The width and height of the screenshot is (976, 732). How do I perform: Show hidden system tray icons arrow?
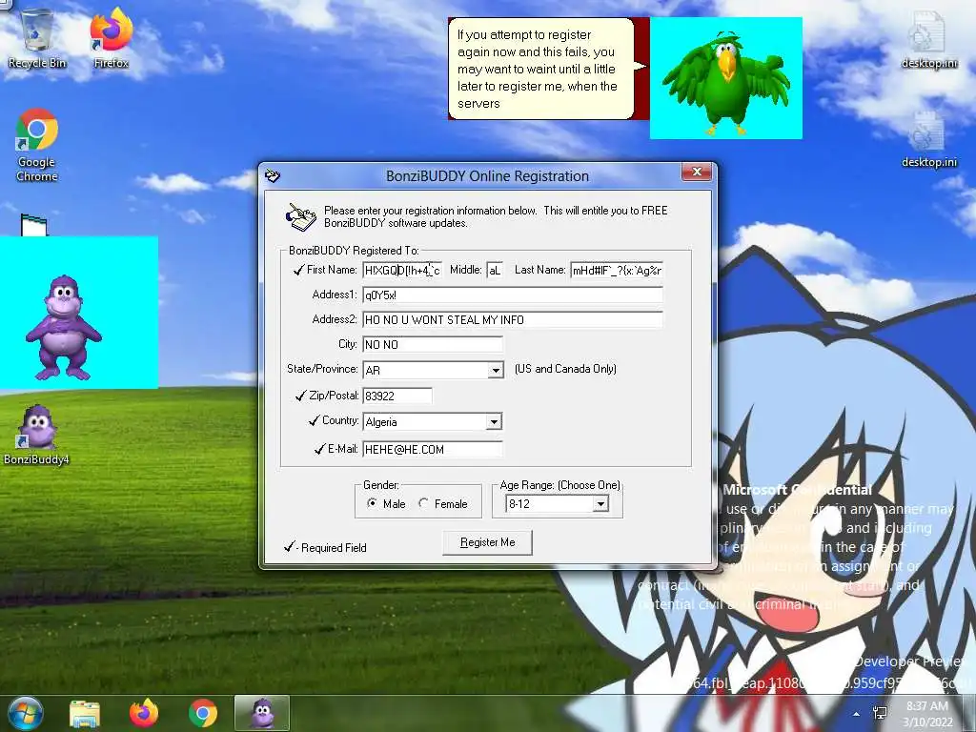pyautogui.click(x=857, y=714)
